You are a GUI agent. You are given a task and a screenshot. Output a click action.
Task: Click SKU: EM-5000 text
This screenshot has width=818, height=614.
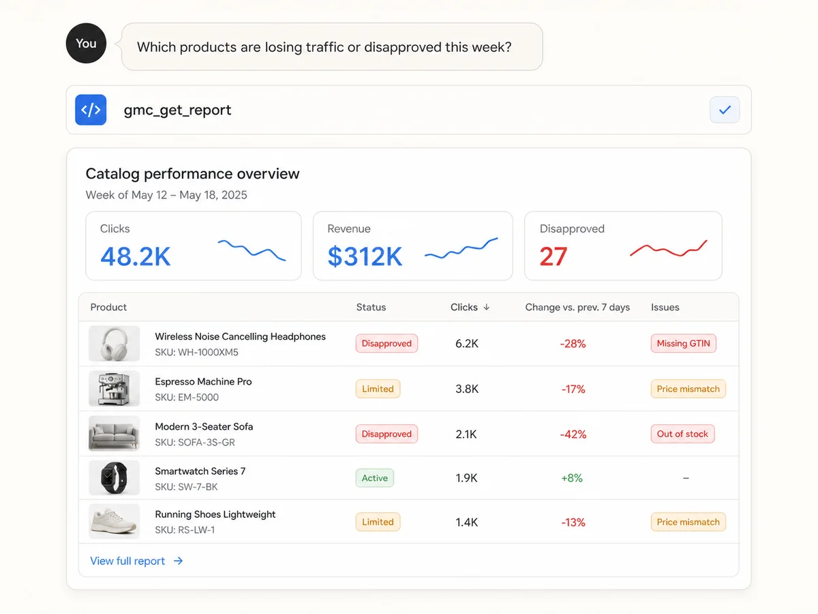(x=187, y=397)
